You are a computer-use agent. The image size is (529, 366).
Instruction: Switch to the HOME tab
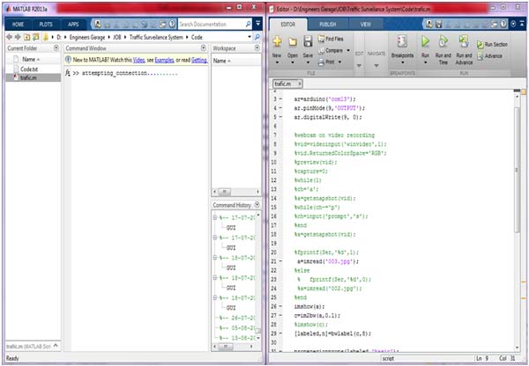click(x=18, y=25)
